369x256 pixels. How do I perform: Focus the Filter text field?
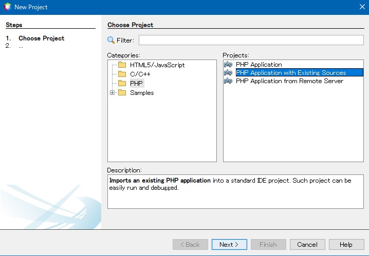click(x=251, y=40)
